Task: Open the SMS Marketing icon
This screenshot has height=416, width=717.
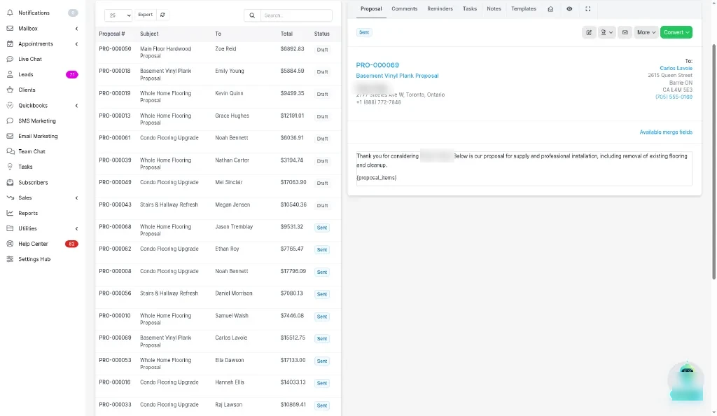Action: click(x=10, y=120)
